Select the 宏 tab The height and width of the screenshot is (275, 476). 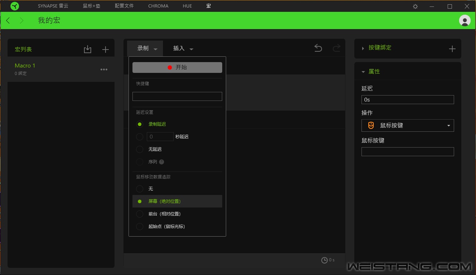point(209,6)
